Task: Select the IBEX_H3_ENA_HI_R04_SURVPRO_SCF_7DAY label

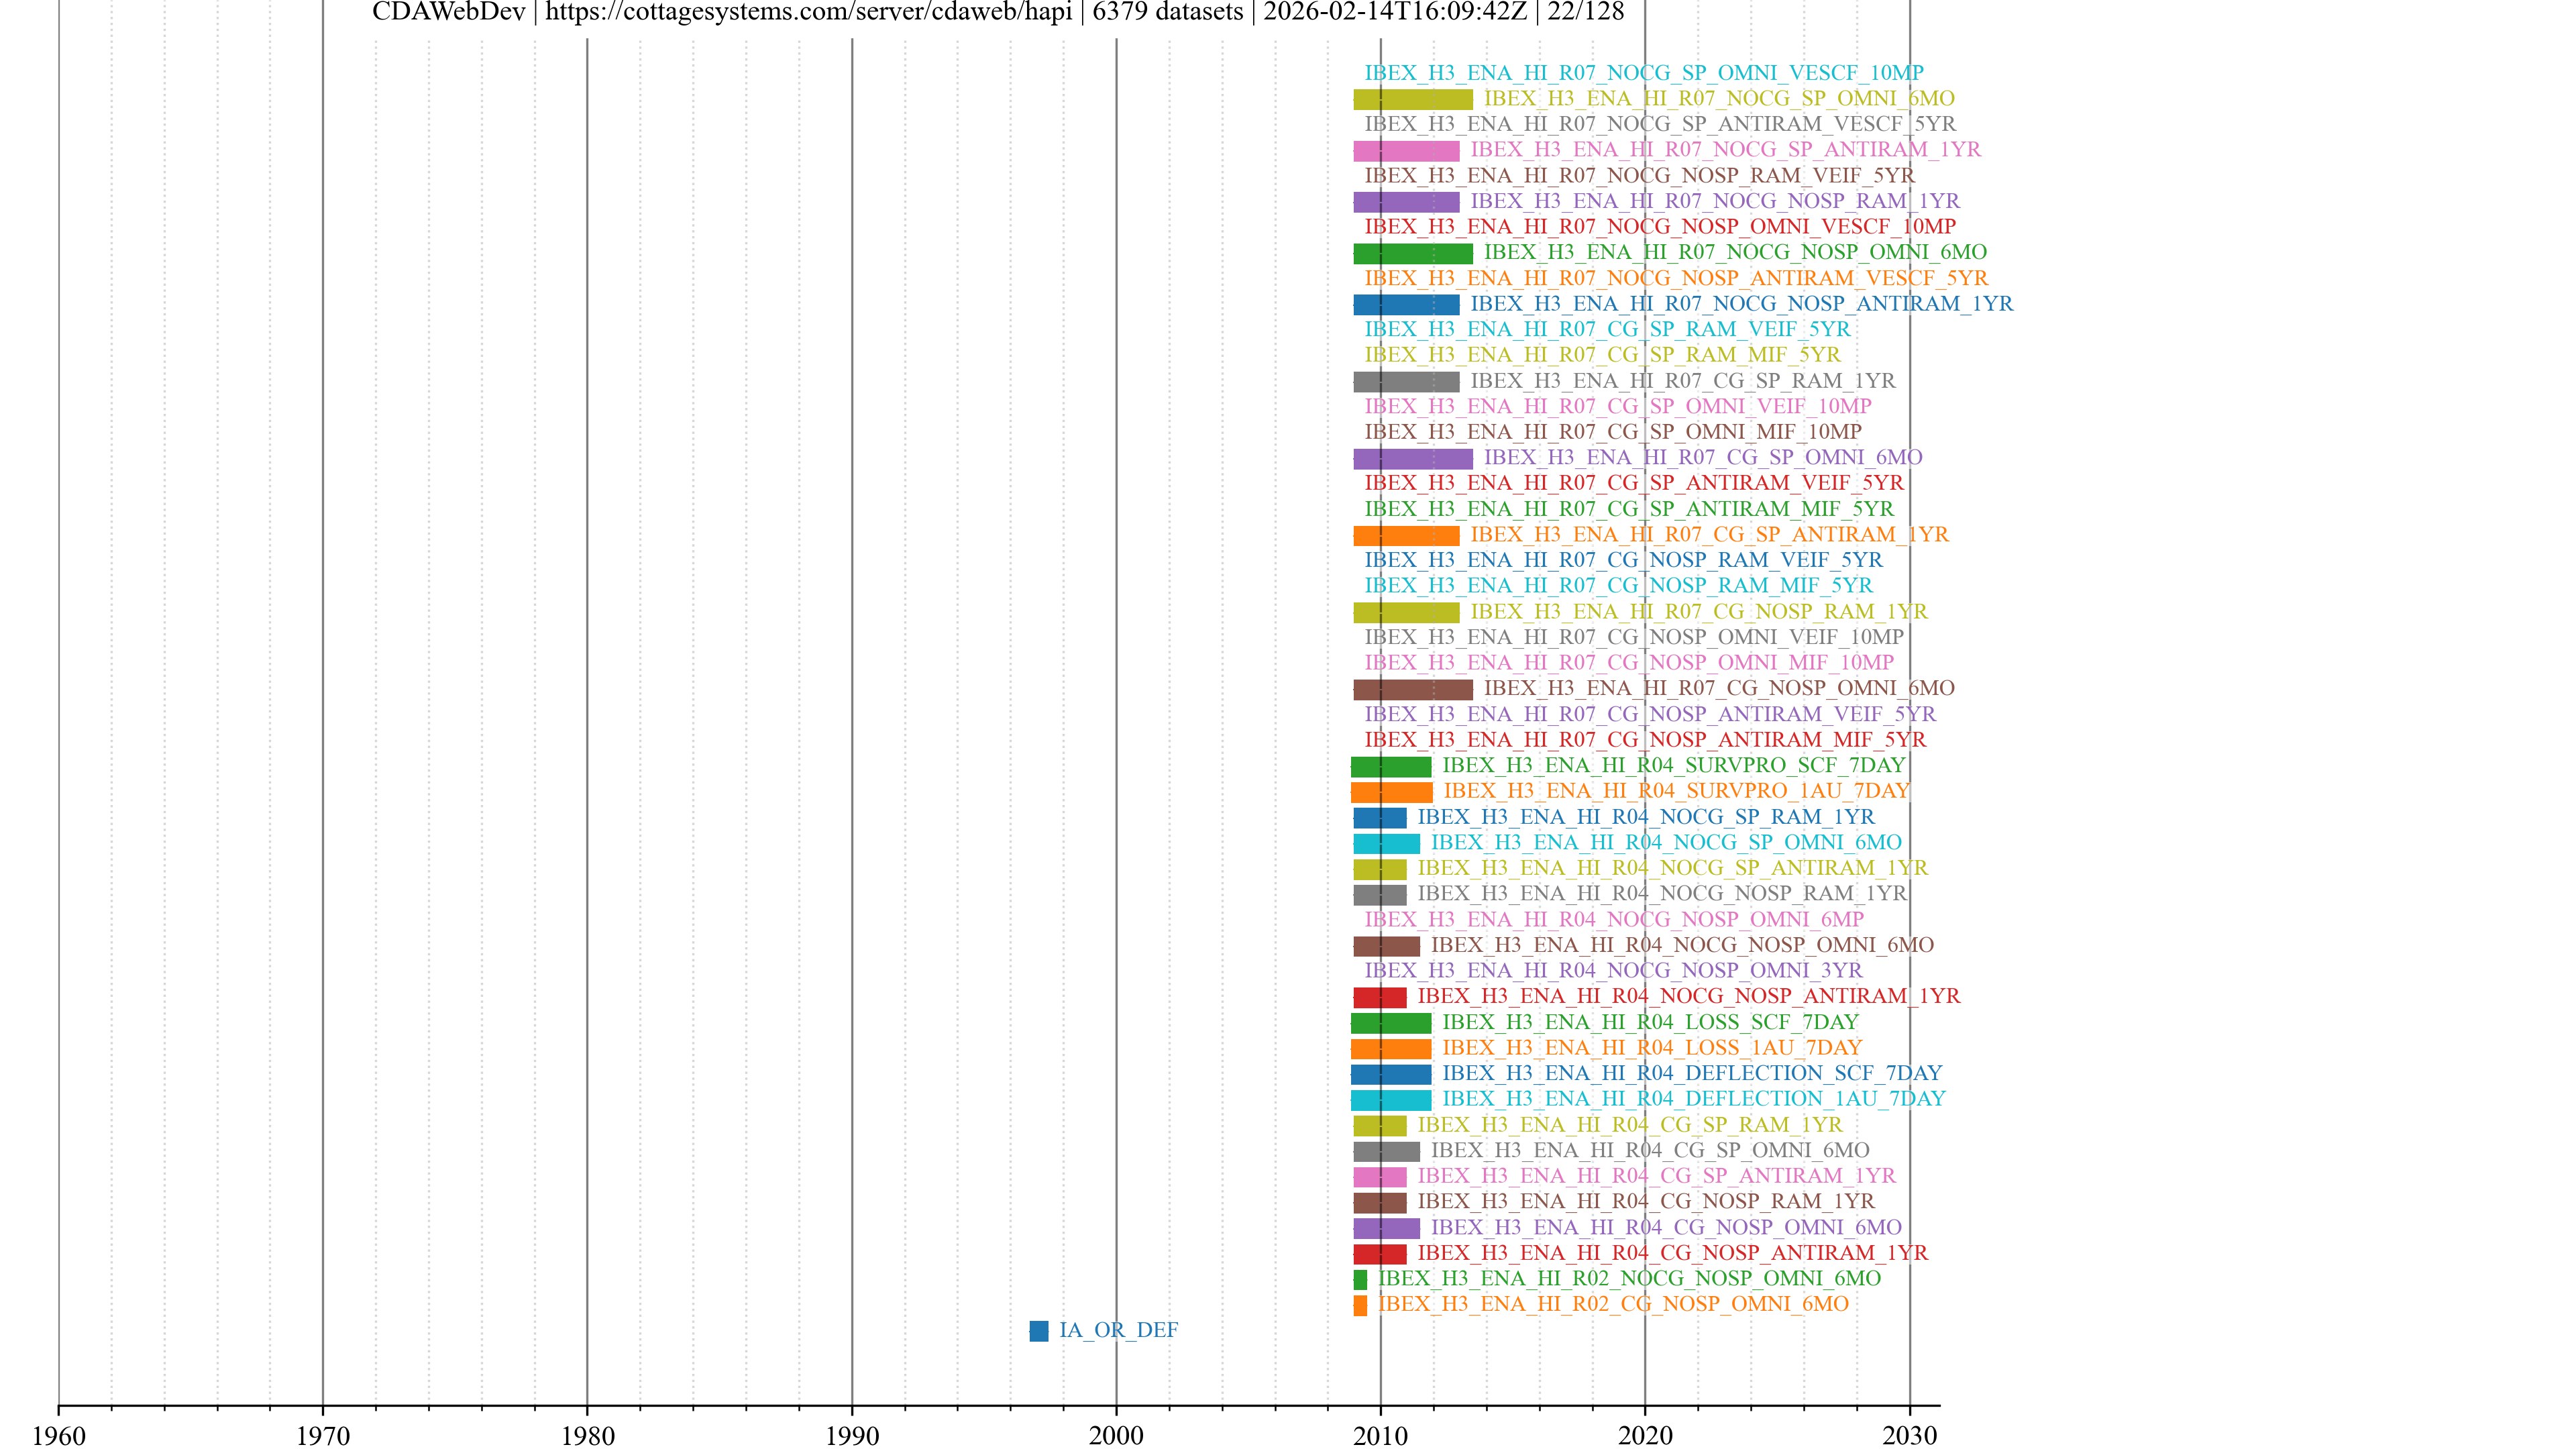Action: (1673, 765)
